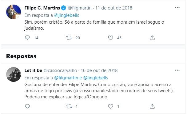This screenshot has height=114, width=187.
Task: Reply to Filipe G. Martins' tweet
Action: [x=27, y=38]
